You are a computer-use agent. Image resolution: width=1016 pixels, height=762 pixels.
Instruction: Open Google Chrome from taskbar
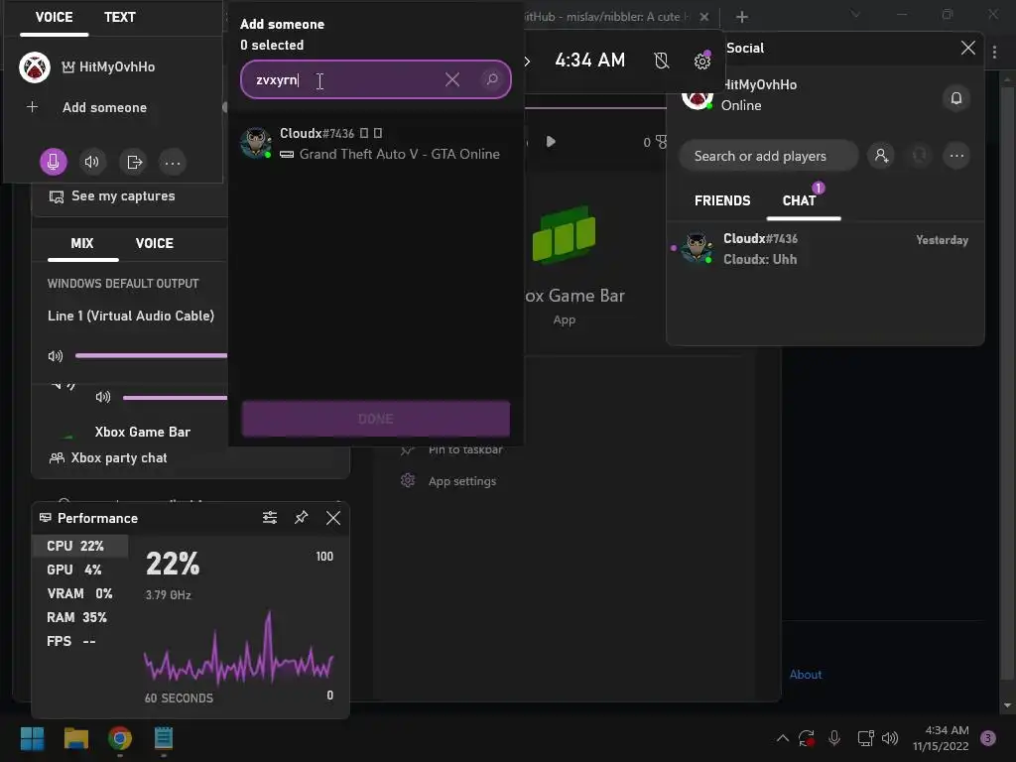pos(119,738)
